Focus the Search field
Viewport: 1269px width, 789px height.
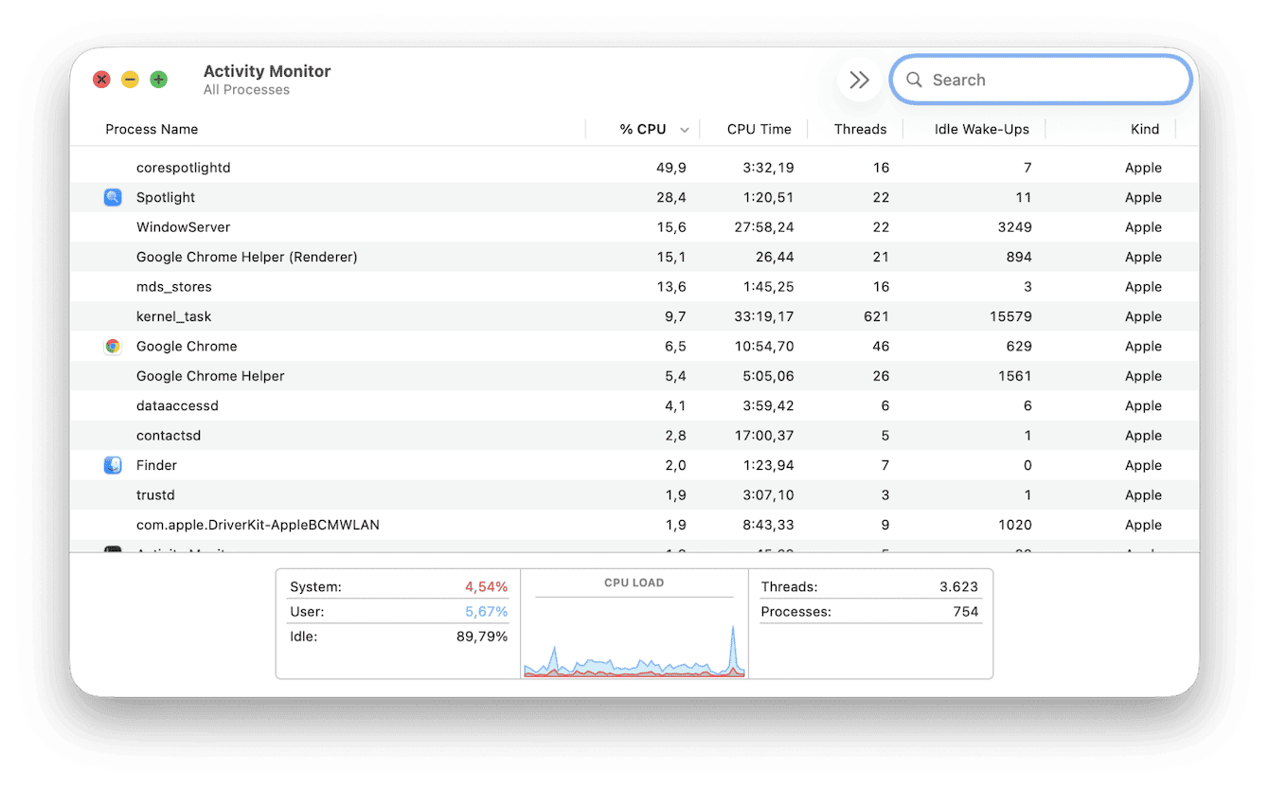tap(1041, 80)
